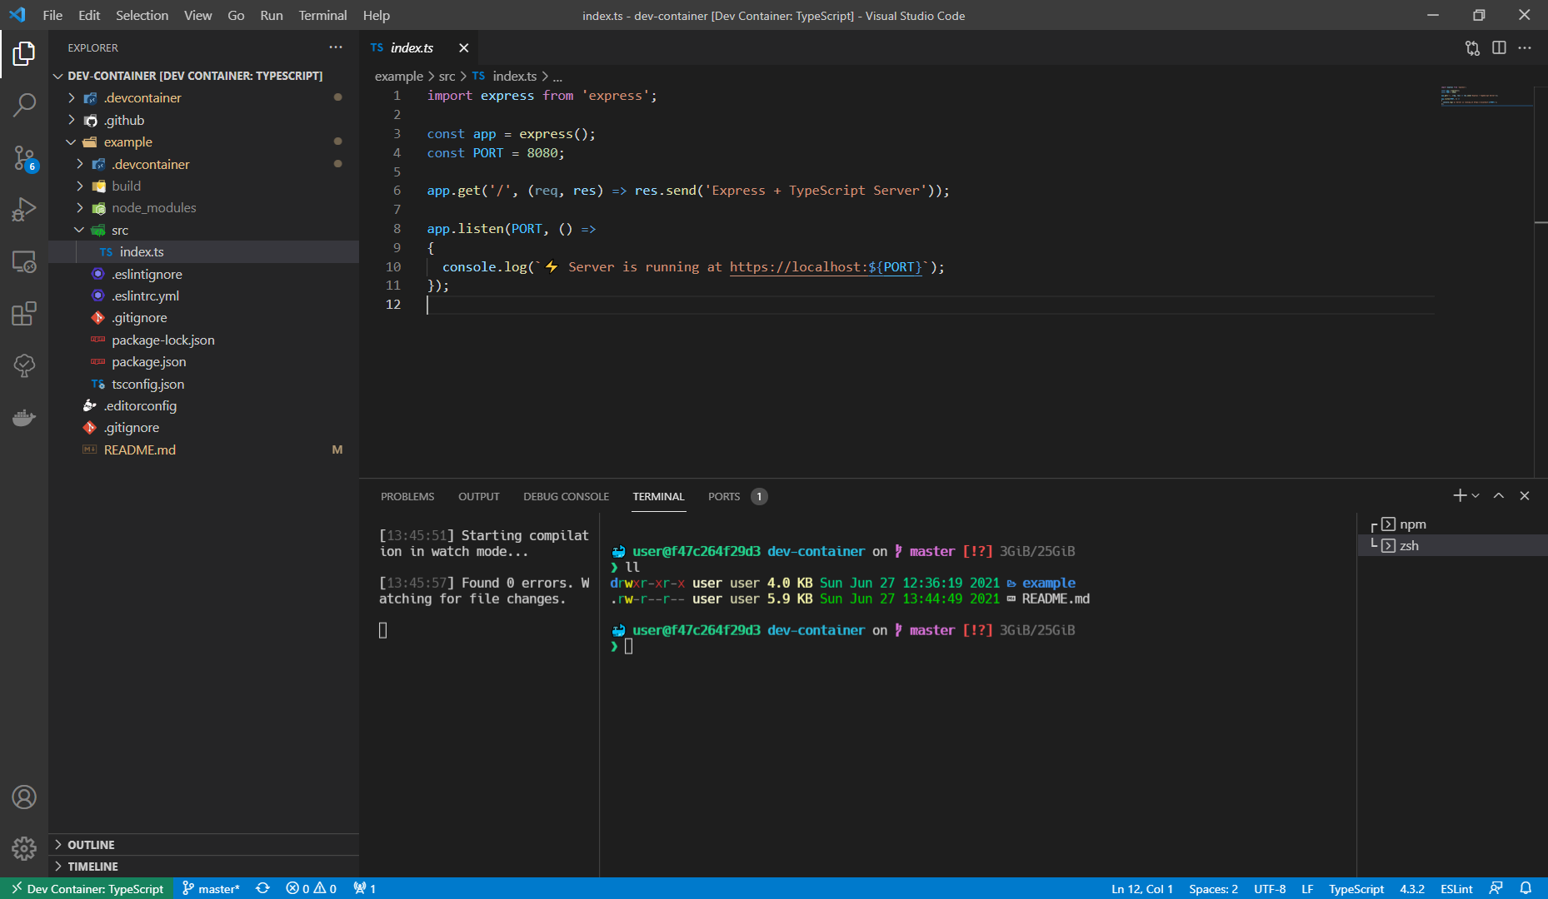Open the Explorer view in the activity bar
1548x899 pixels.
(24, 54)
